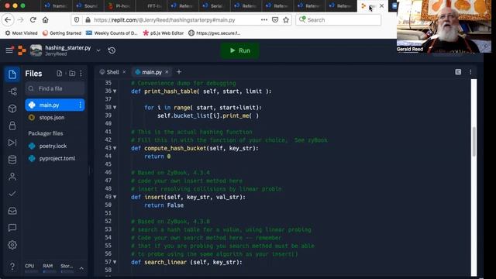Collapse the print_hash_table function at line 36
Viewport: 496px width, 279px height.
click(115, 91)
